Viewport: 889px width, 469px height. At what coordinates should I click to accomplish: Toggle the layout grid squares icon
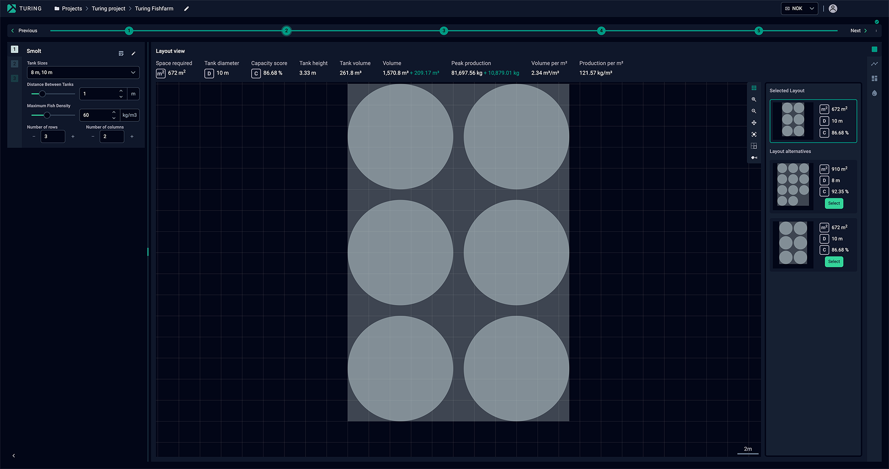point(754,146)
